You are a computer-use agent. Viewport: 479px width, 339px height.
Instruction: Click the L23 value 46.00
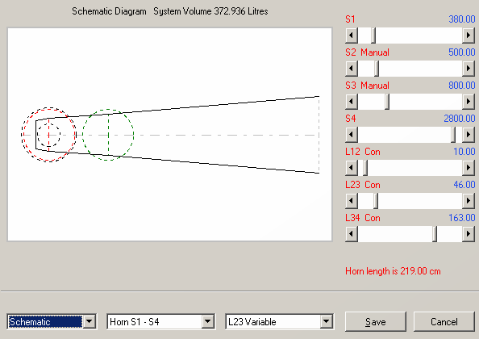pos(464,185)
